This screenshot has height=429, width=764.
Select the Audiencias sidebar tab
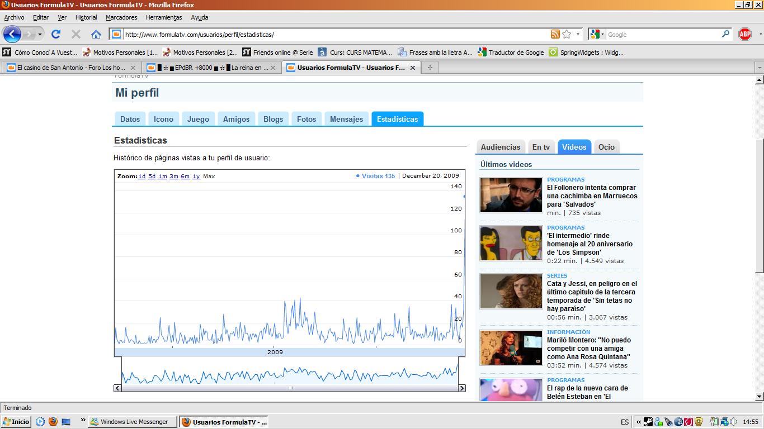[x=500, y=147]
